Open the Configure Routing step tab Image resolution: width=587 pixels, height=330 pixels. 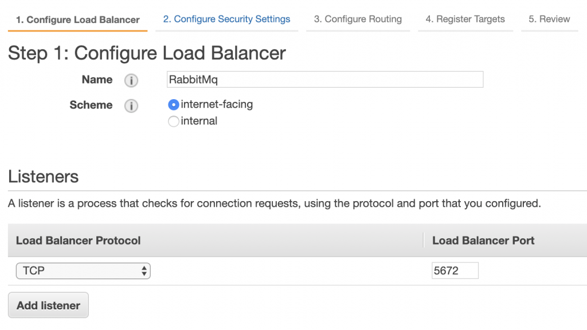pos(358,19)
